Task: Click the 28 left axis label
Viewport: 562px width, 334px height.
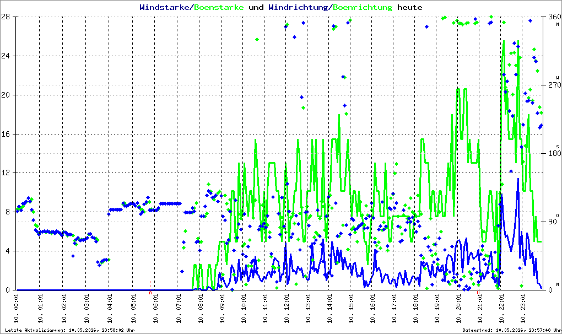Action: coord(5,17)
